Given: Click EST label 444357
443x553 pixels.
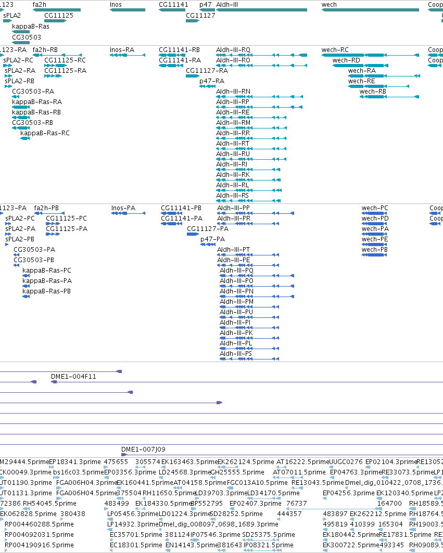Looking at the screenshot, I should click(x=289, y=514).
